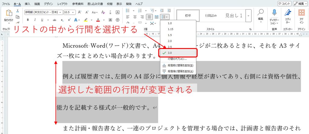Increase font size with the larger A icon
This screenshot has width=309, height=134.
click(80, 12)
